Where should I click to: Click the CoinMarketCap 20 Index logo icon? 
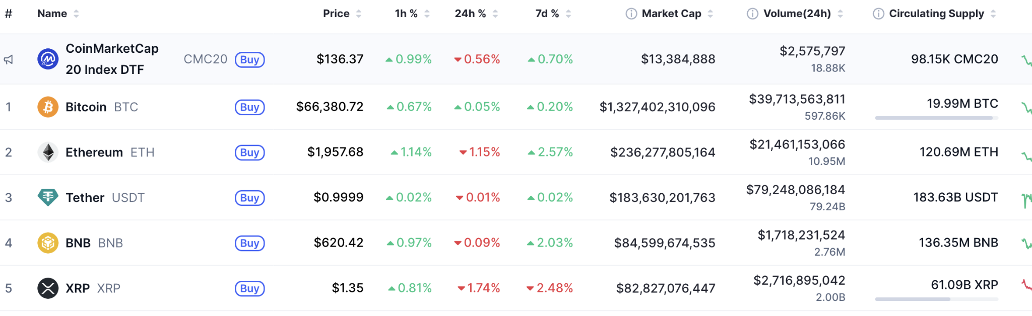click(48, 59)
